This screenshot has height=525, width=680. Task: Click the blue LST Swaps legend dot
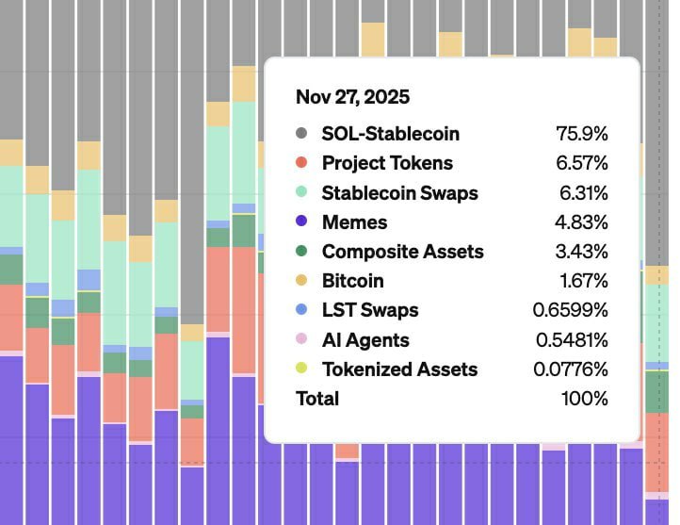pos(301,310)
